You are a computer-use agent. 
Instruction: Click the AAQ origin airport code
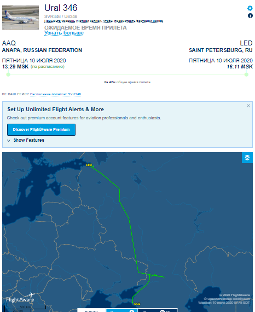tap(9, 43)
